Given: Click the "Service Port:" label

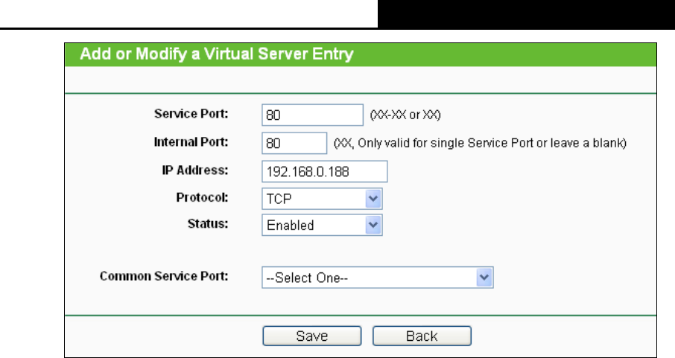Looking at the screenshot, I should click(x=191, y=114).
